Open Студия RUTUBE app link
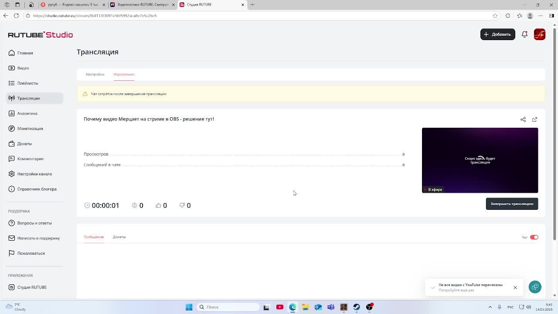The width and height of the screenshot is (558, 314). click(32, 287)
